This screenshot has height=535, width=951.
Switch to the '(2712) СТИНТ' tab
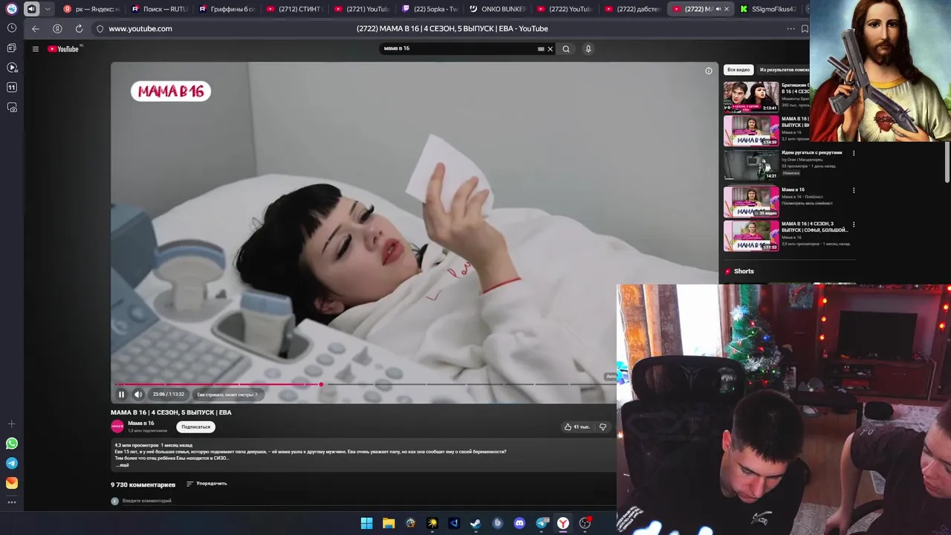pyautogui.click(x=294, y=9)
